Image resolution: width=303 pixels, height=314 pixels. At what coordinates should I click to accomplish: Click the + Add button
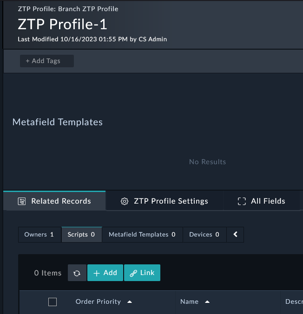pyautogui.click(x=105, y=273)
